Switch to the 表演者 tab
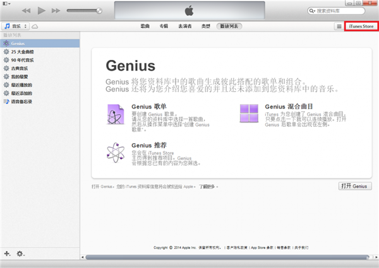379x268 pixels. coord(184,26)
